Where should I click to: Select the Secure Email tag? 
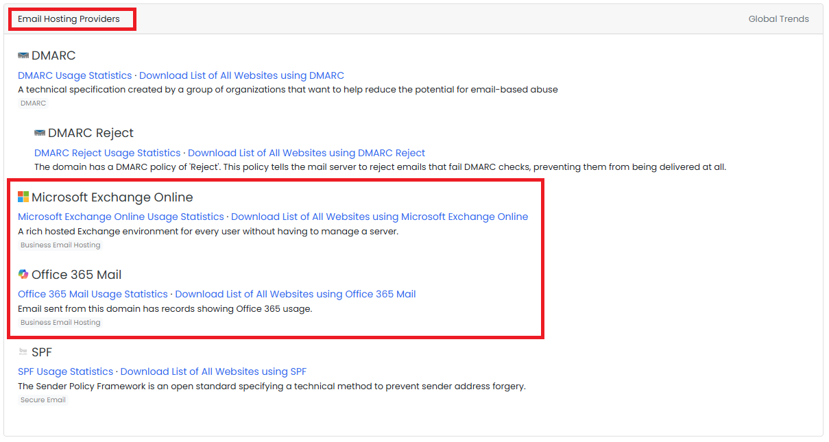pyautogui.click(x=43, y=400)
